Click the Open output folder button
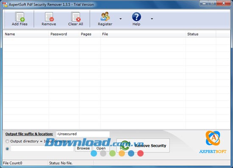The height and width of the screenshot is (168, 233). (101, 148)
